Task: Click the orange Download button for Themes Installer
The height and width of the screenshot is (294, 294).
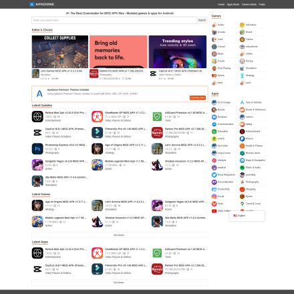Action: coord(198,98)
